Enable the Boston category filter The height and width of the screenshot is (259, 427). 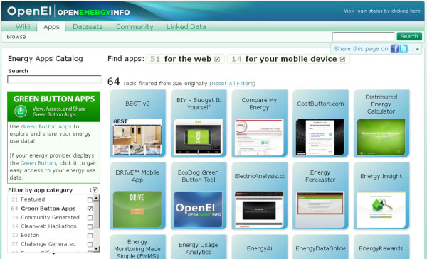pos(90,236)
